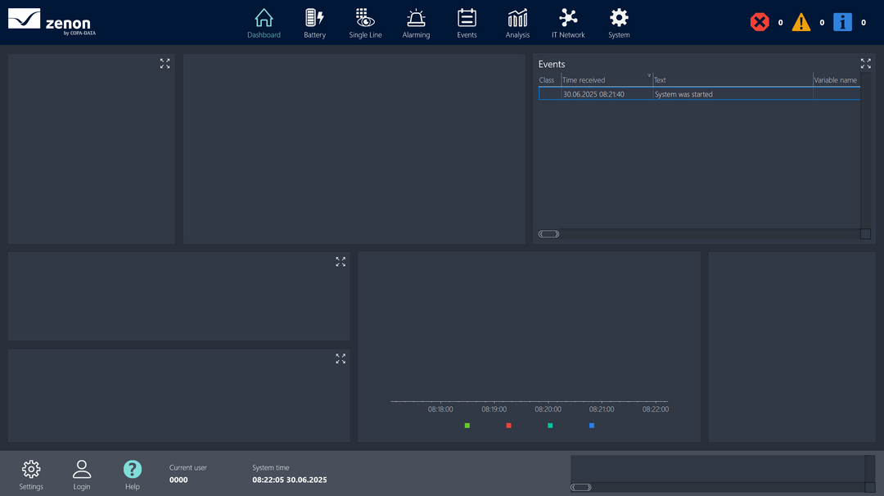884x496 pixels.
Task: Maximize the Events panel
Action: (x=865, y=64)
